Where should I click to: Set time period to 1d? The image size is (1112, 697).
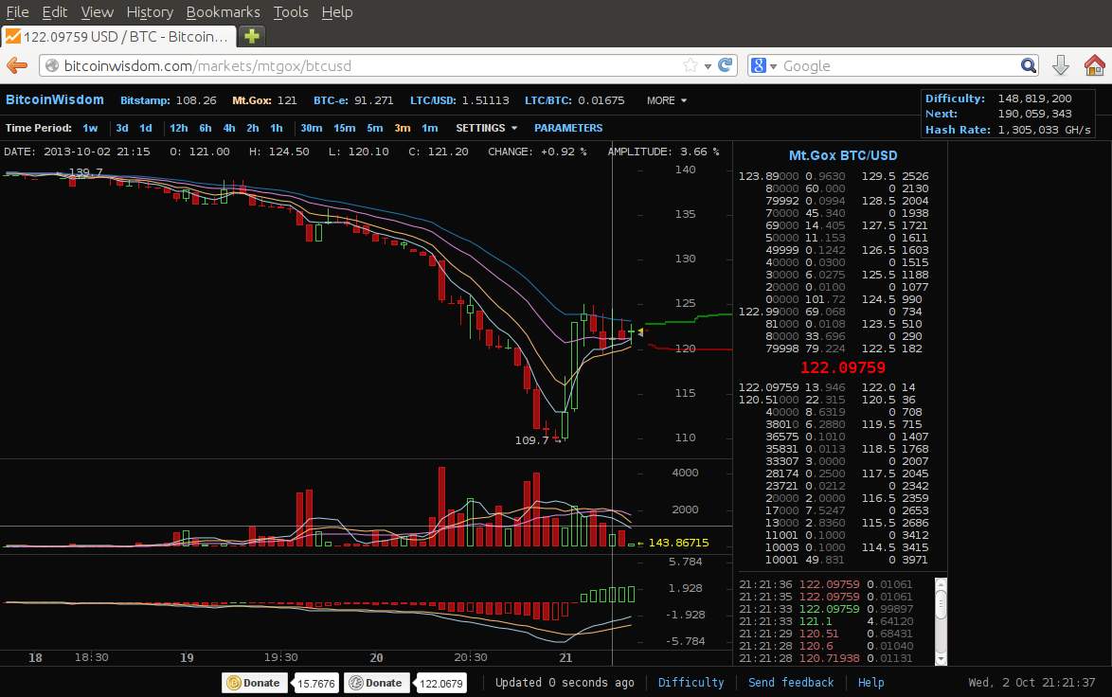click(145, 129)
